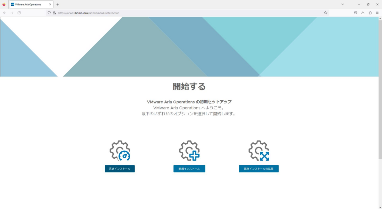Click the browser forward arrow
Image resolution: width=382 pixels, height=209 pixels.
pyautogui.click(x=12, y=13)
